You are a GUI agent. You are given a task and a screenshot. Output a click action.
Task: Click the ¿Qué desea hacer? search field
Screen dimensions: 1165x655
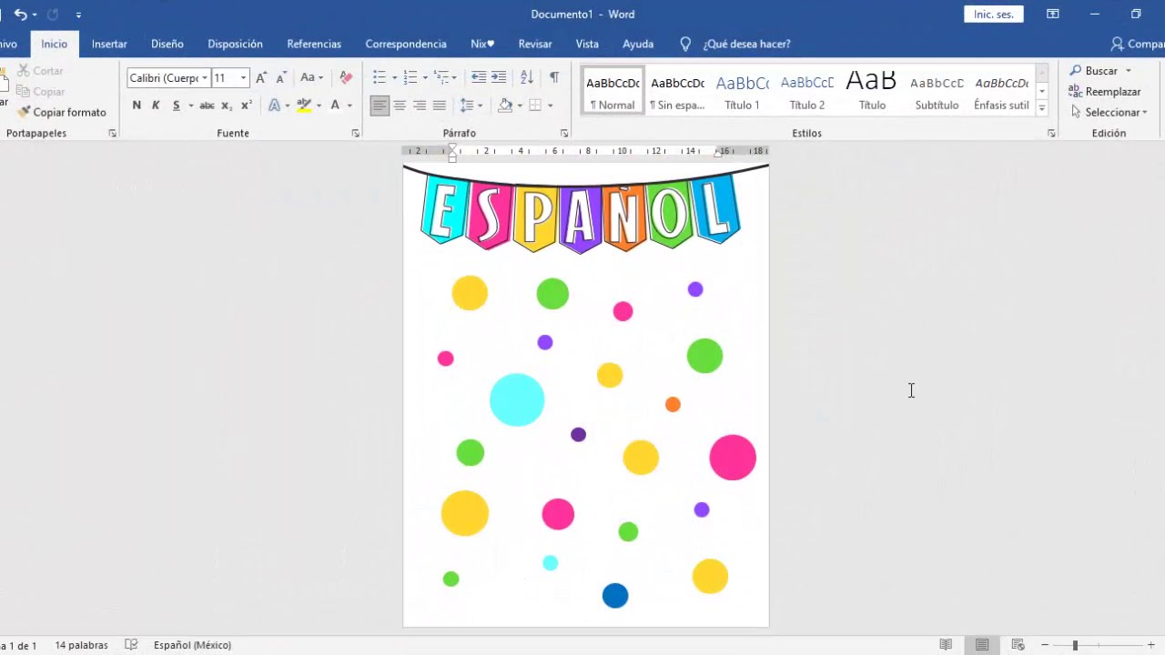746,44
